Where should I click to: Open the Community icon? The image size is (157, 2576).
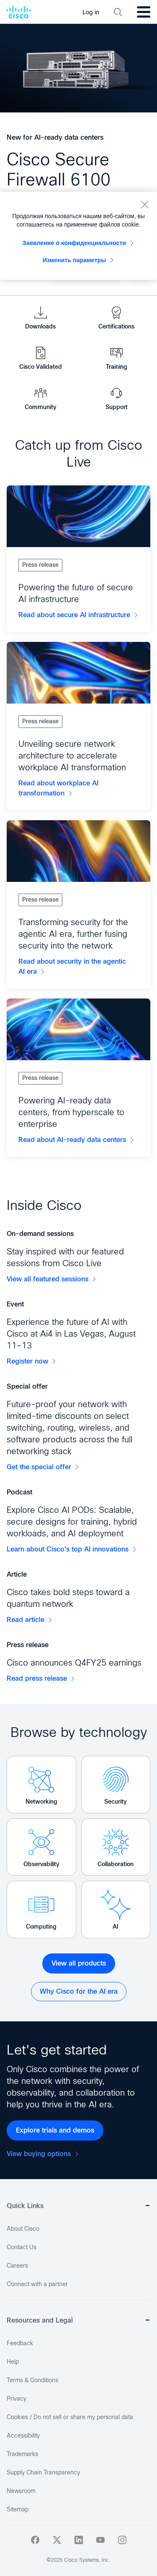coord(40,393)
